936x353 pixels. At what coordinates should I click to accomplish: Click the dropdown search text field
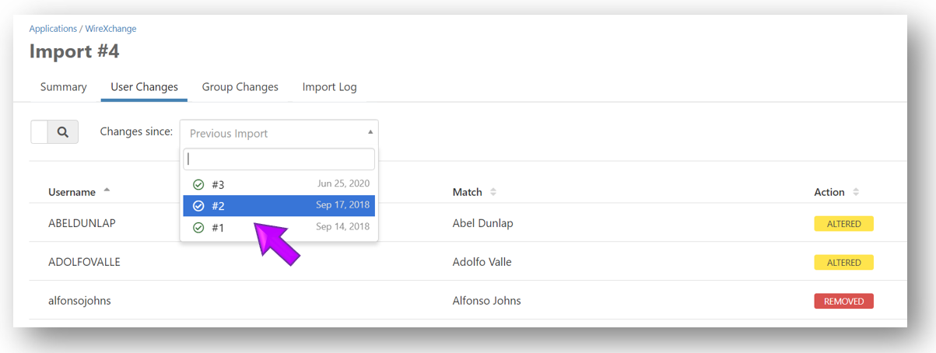click(279, 159)
